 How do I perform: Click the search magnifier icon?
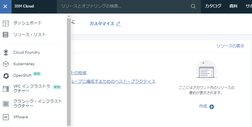coord(193,6)
